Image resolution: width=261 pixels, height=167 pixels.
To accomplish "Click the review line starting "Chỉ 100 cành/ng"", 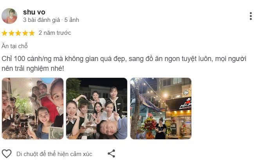I will pyautogui.click(x=124, y=59).
